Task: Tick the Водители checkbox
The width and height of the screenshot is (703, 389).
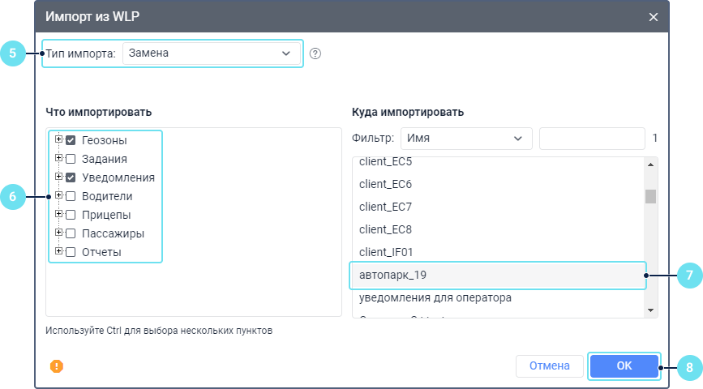Action: [71, 196]
